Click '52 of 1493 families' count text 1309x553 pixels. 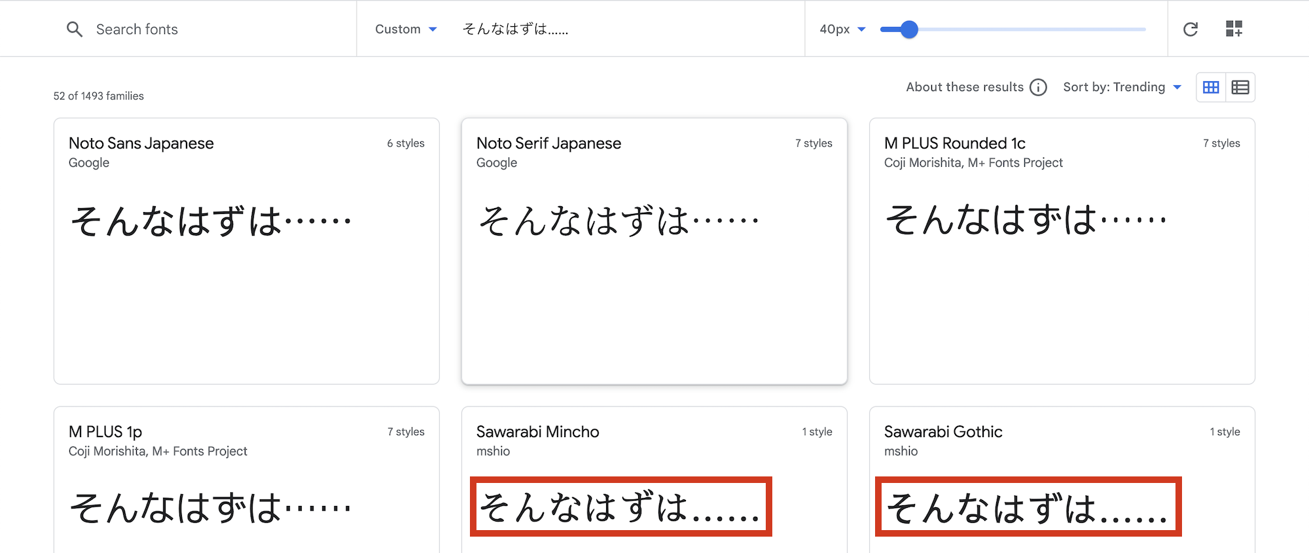point(99,96)
